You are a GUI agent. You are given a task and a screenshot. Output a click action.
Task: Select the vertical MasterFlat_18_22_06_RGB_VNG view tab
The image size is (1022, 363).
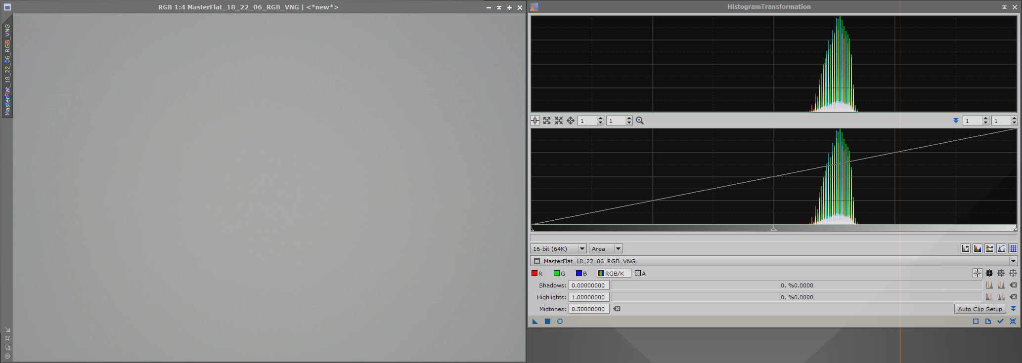7,69
